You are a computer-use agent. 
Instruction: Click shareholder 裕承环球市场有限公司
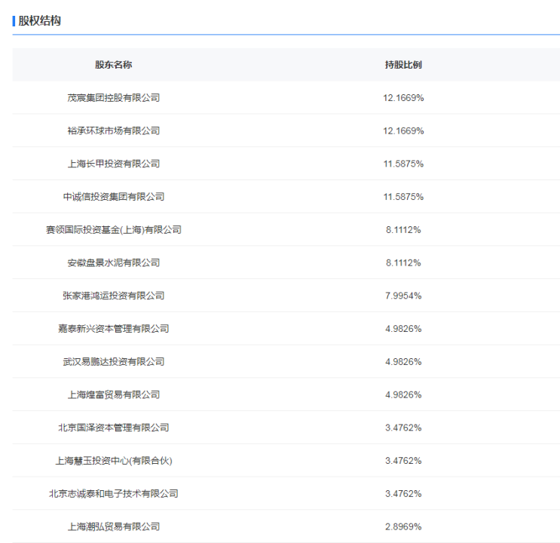(x=114, y=130)
